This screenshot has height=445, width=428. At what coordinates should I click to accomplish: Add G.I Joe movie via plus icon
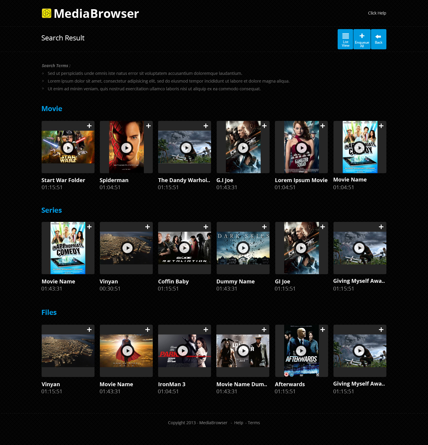[264, 126]
